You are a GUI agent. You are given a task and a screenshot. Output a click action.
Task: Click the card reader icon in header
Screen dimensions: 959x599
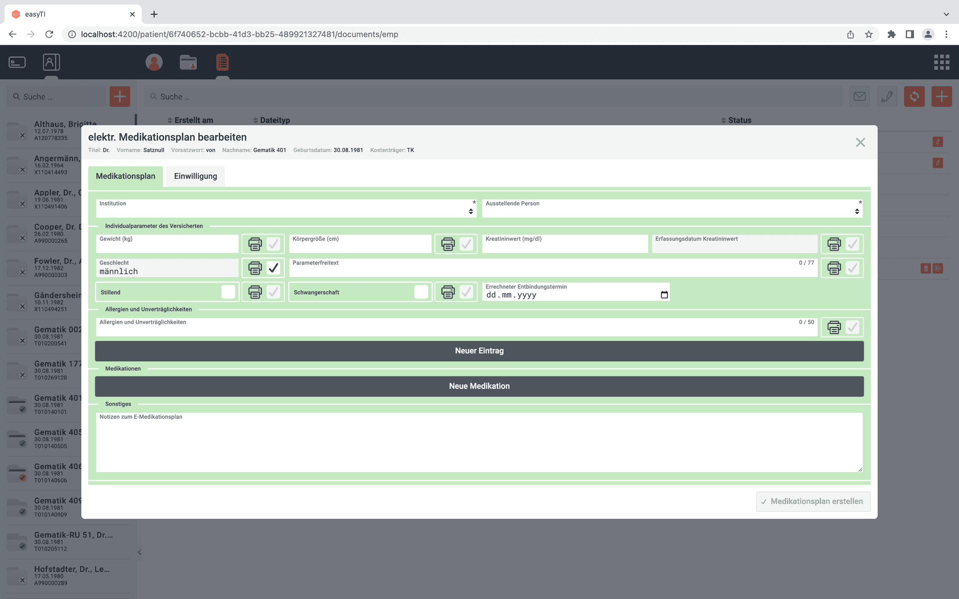(17, 62)
